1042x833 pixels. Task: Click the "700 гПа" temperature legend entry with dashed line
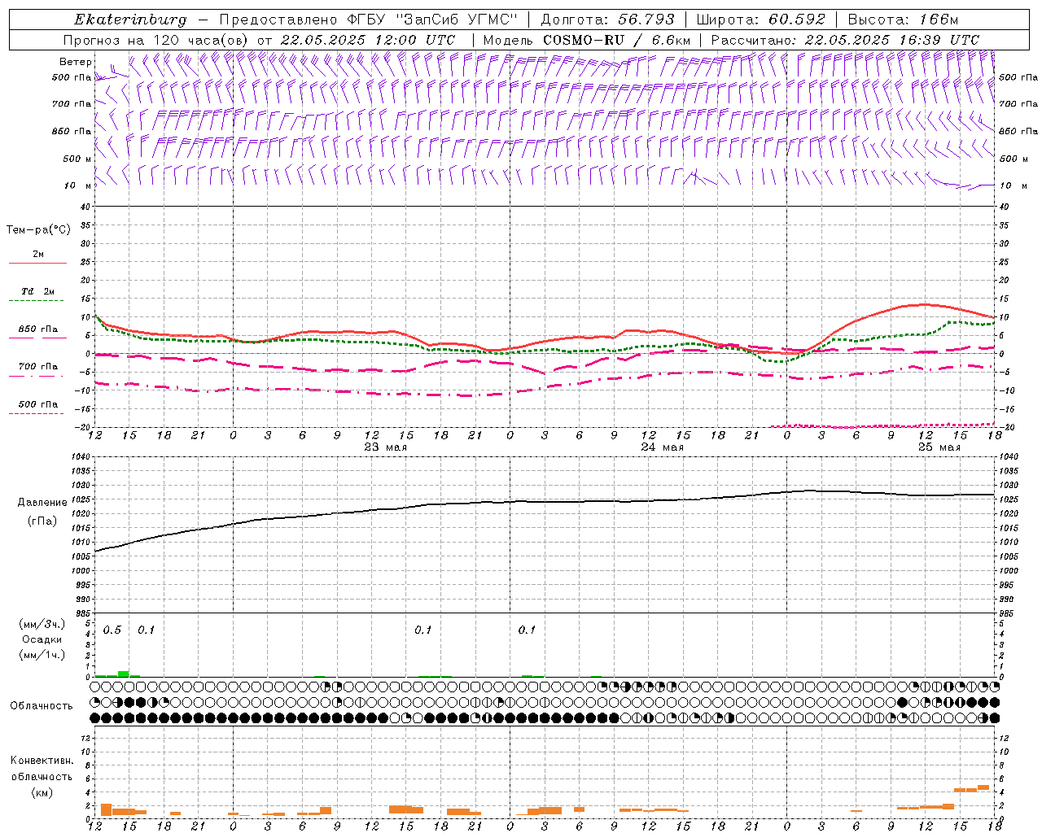point(38,367)
